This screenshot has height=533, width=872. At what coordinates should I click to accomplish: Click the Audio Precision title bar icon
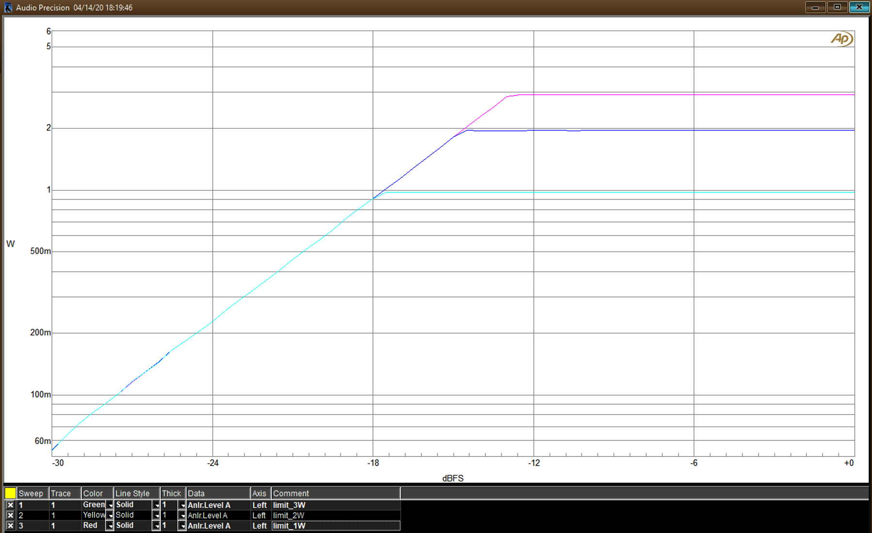(x=8, y=8)
